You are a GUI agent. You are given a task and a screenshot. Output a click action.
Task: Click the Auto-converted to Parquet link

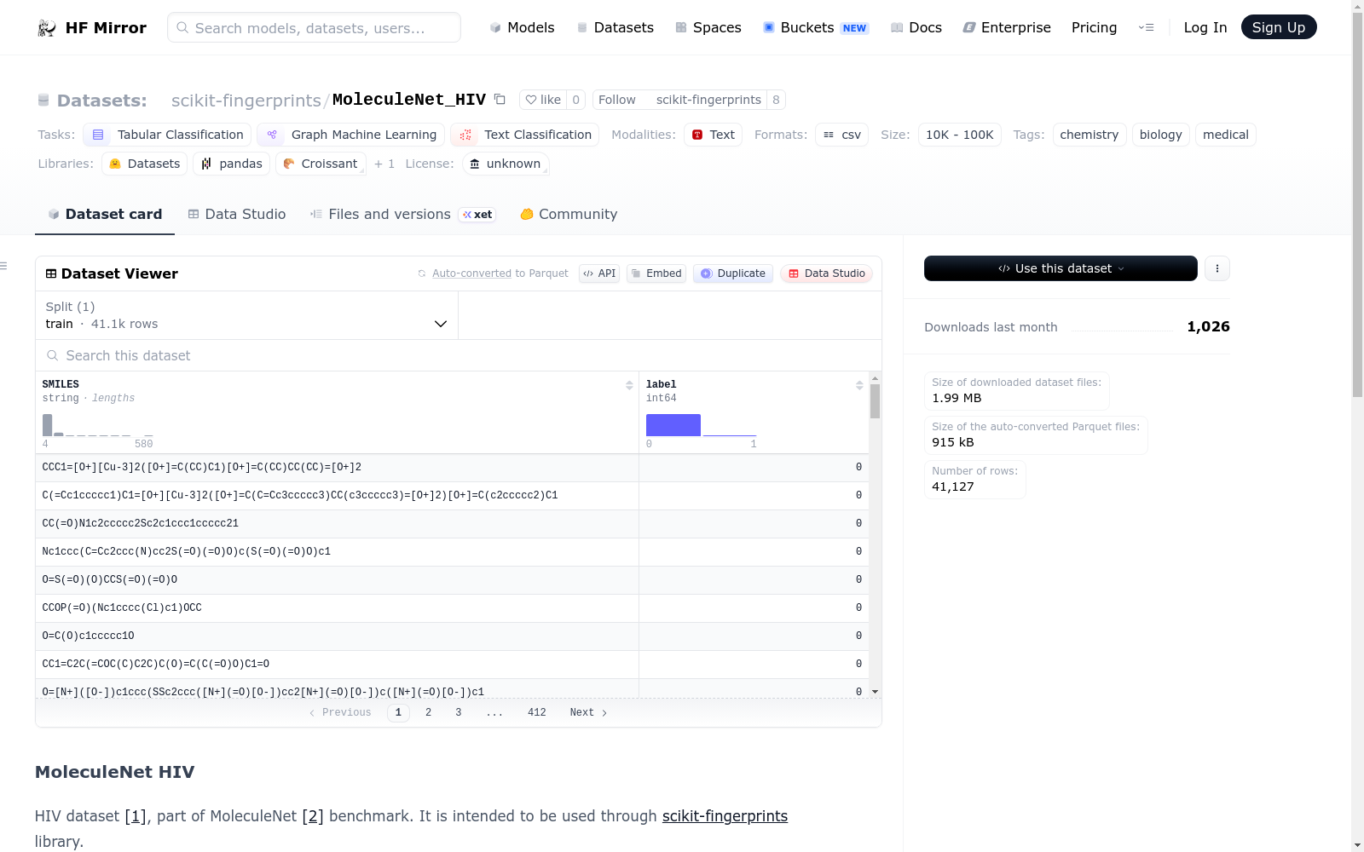coord(500,273)
